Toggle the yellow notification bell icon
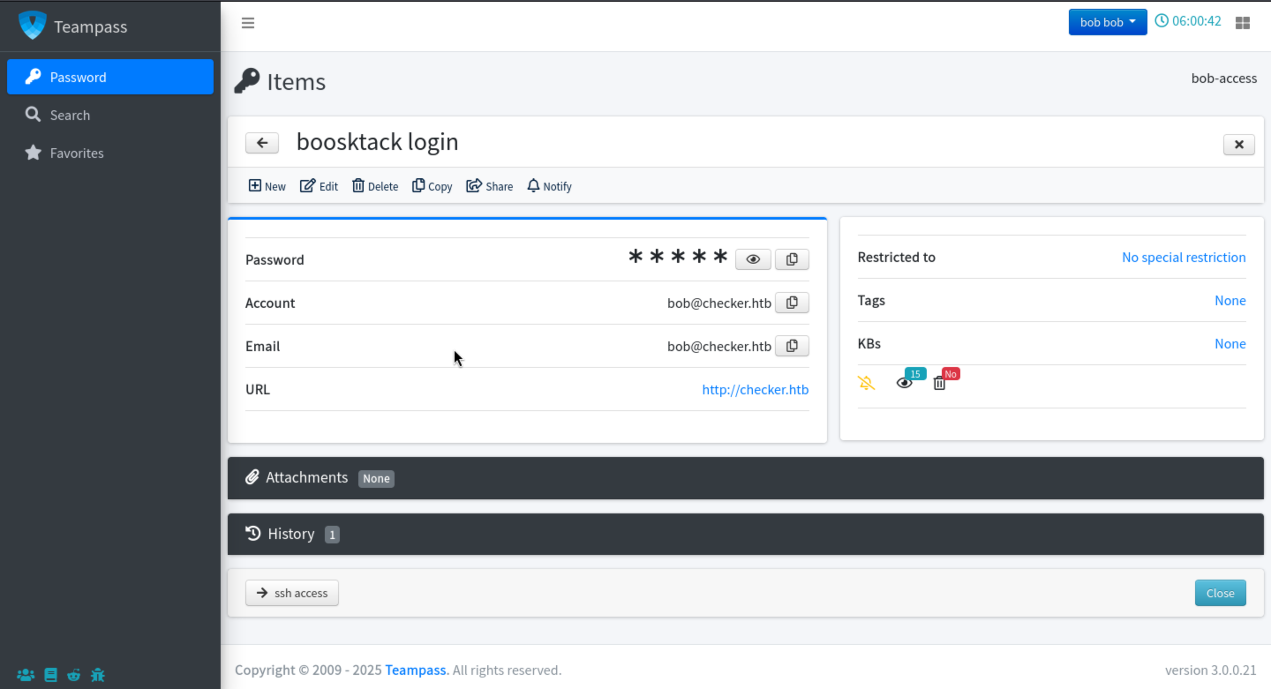Screen dimensions: 1271x689 866,383
